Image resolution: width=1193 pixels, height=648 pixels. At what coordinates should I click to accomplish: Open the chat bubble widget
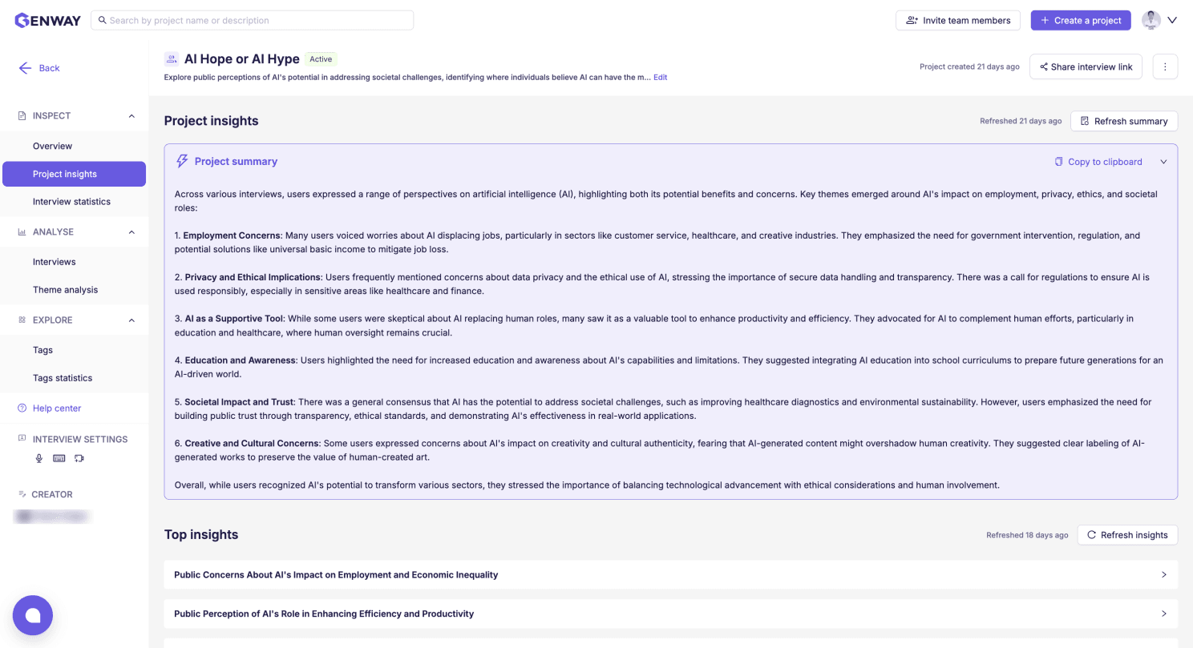click(33, 615)
